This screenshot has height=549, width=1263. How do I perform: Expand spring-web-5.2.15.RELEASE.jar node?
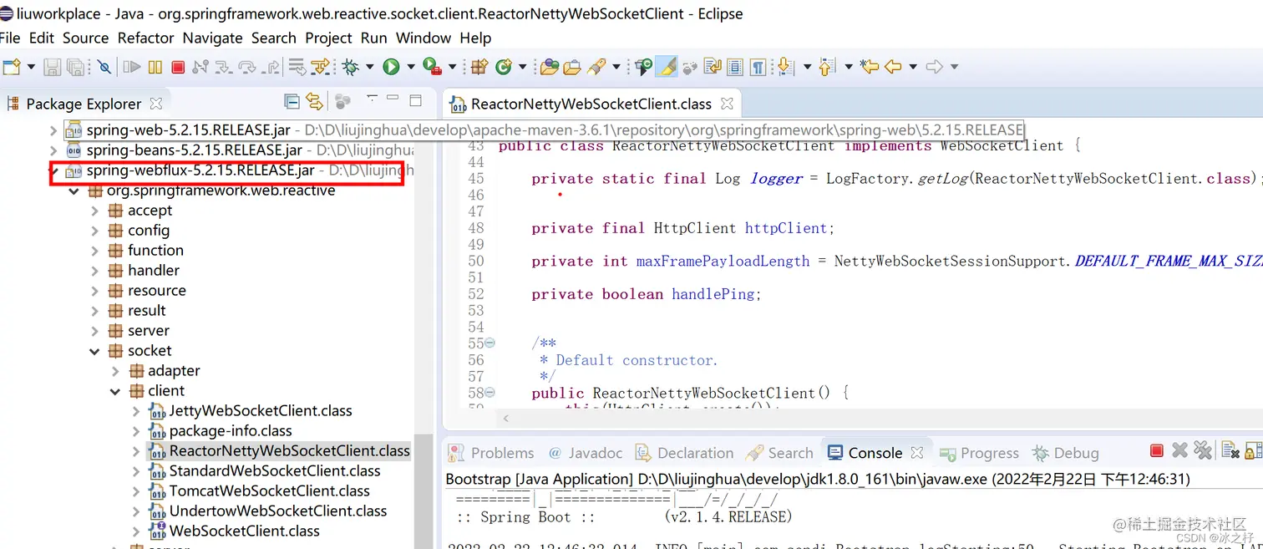click(53, 130)
